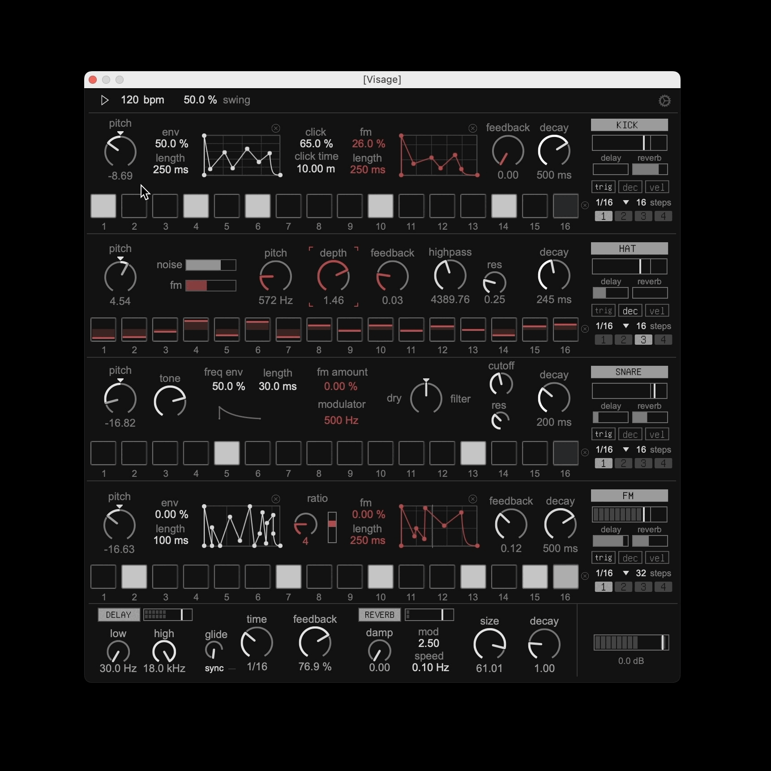Open the HAT rate dropdown showing 1/16

click(625, 326)
